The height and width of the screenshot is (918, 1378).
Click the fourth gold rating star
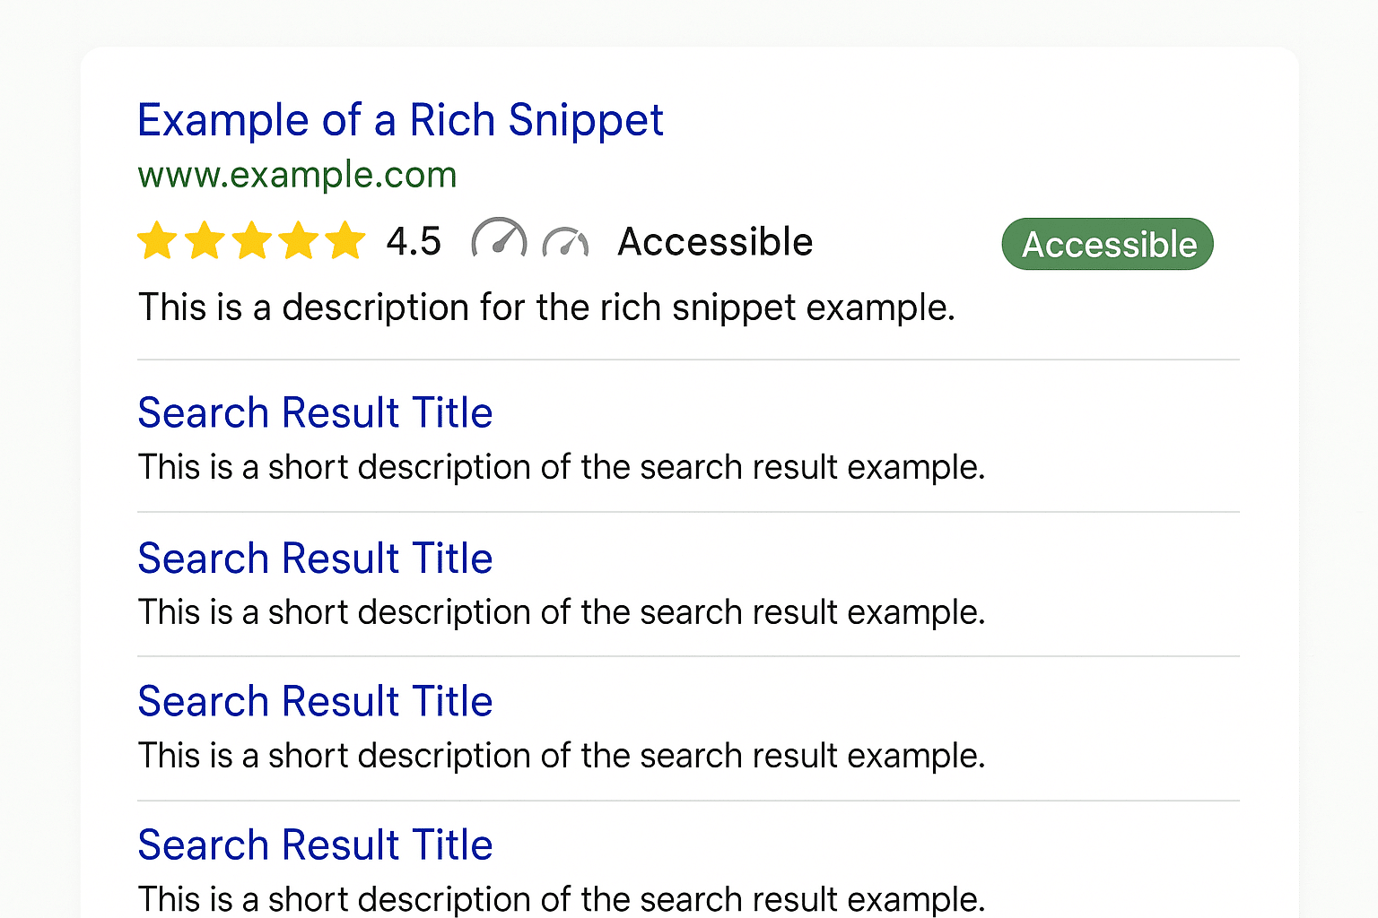(298, 240)
